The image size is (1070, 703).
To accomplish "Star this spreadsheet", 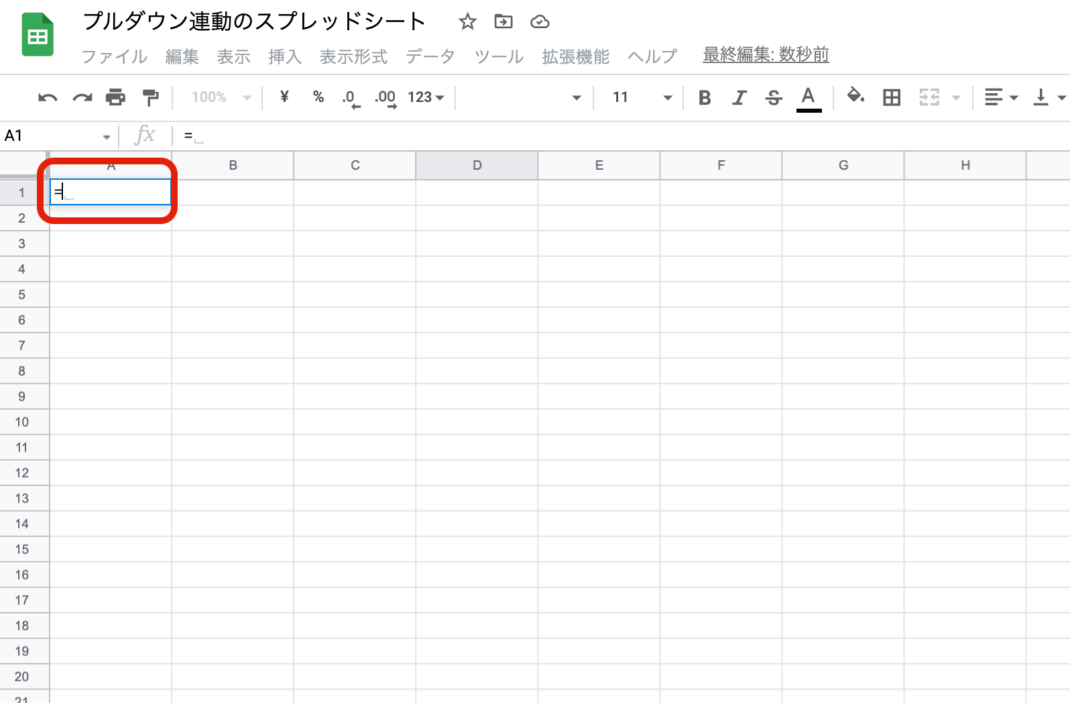I will coord(467,22).
